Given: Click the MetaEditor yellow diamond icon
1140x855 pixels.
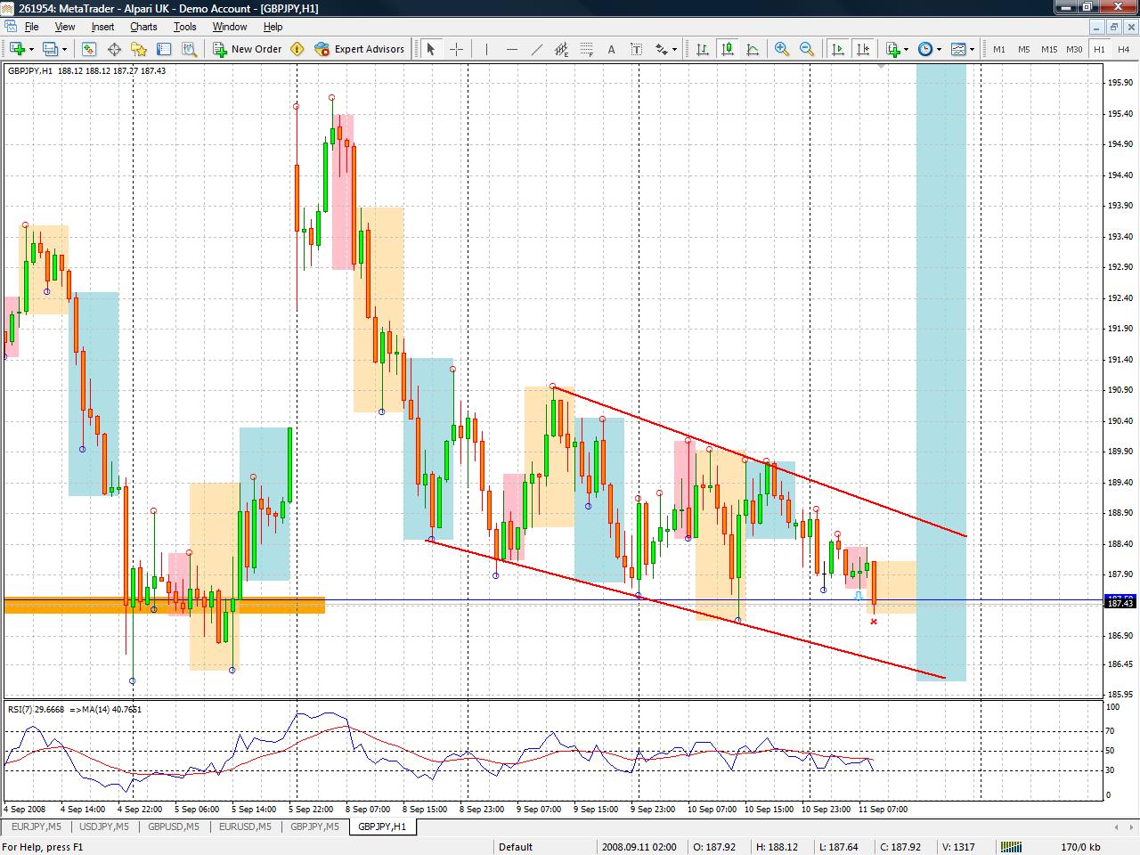Looking at the screenshot, I should coord(297,49).
